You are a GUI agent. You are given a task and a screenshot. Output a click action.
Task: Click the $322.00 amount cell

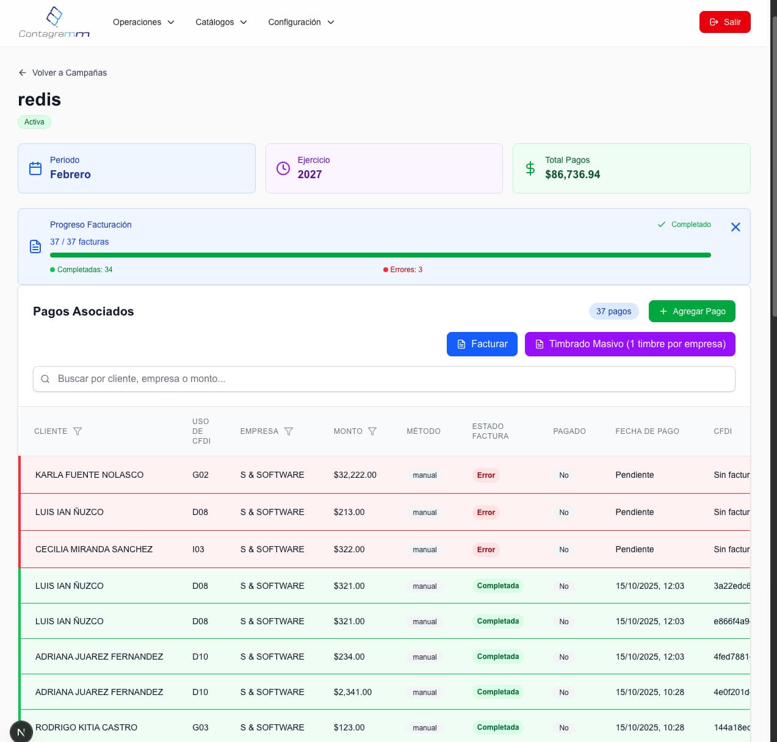349,549
